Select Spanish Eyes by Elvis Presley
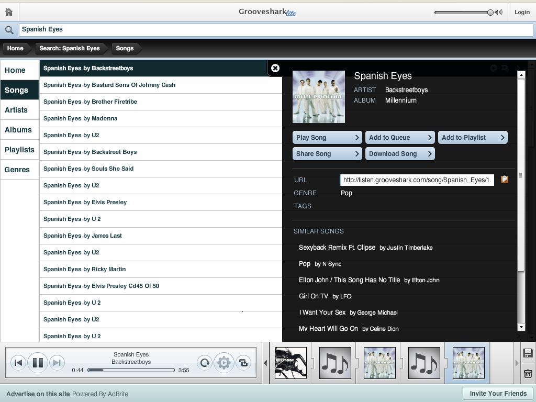This screenshot has width=536, height=402. pyautogui.click(x=161, y=203)
